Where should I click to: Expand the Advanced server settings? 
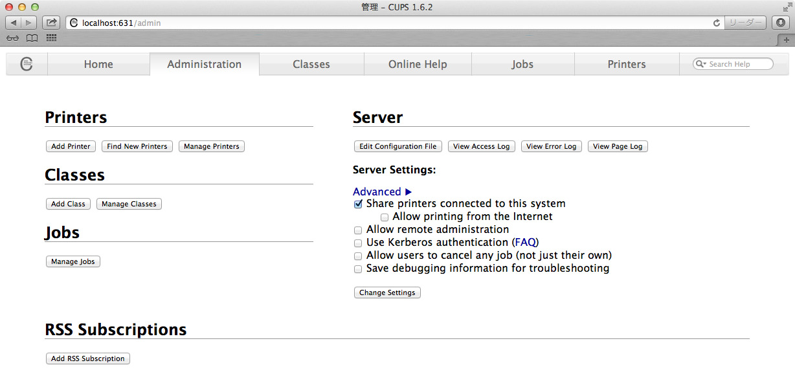click(x=382, y=192)
